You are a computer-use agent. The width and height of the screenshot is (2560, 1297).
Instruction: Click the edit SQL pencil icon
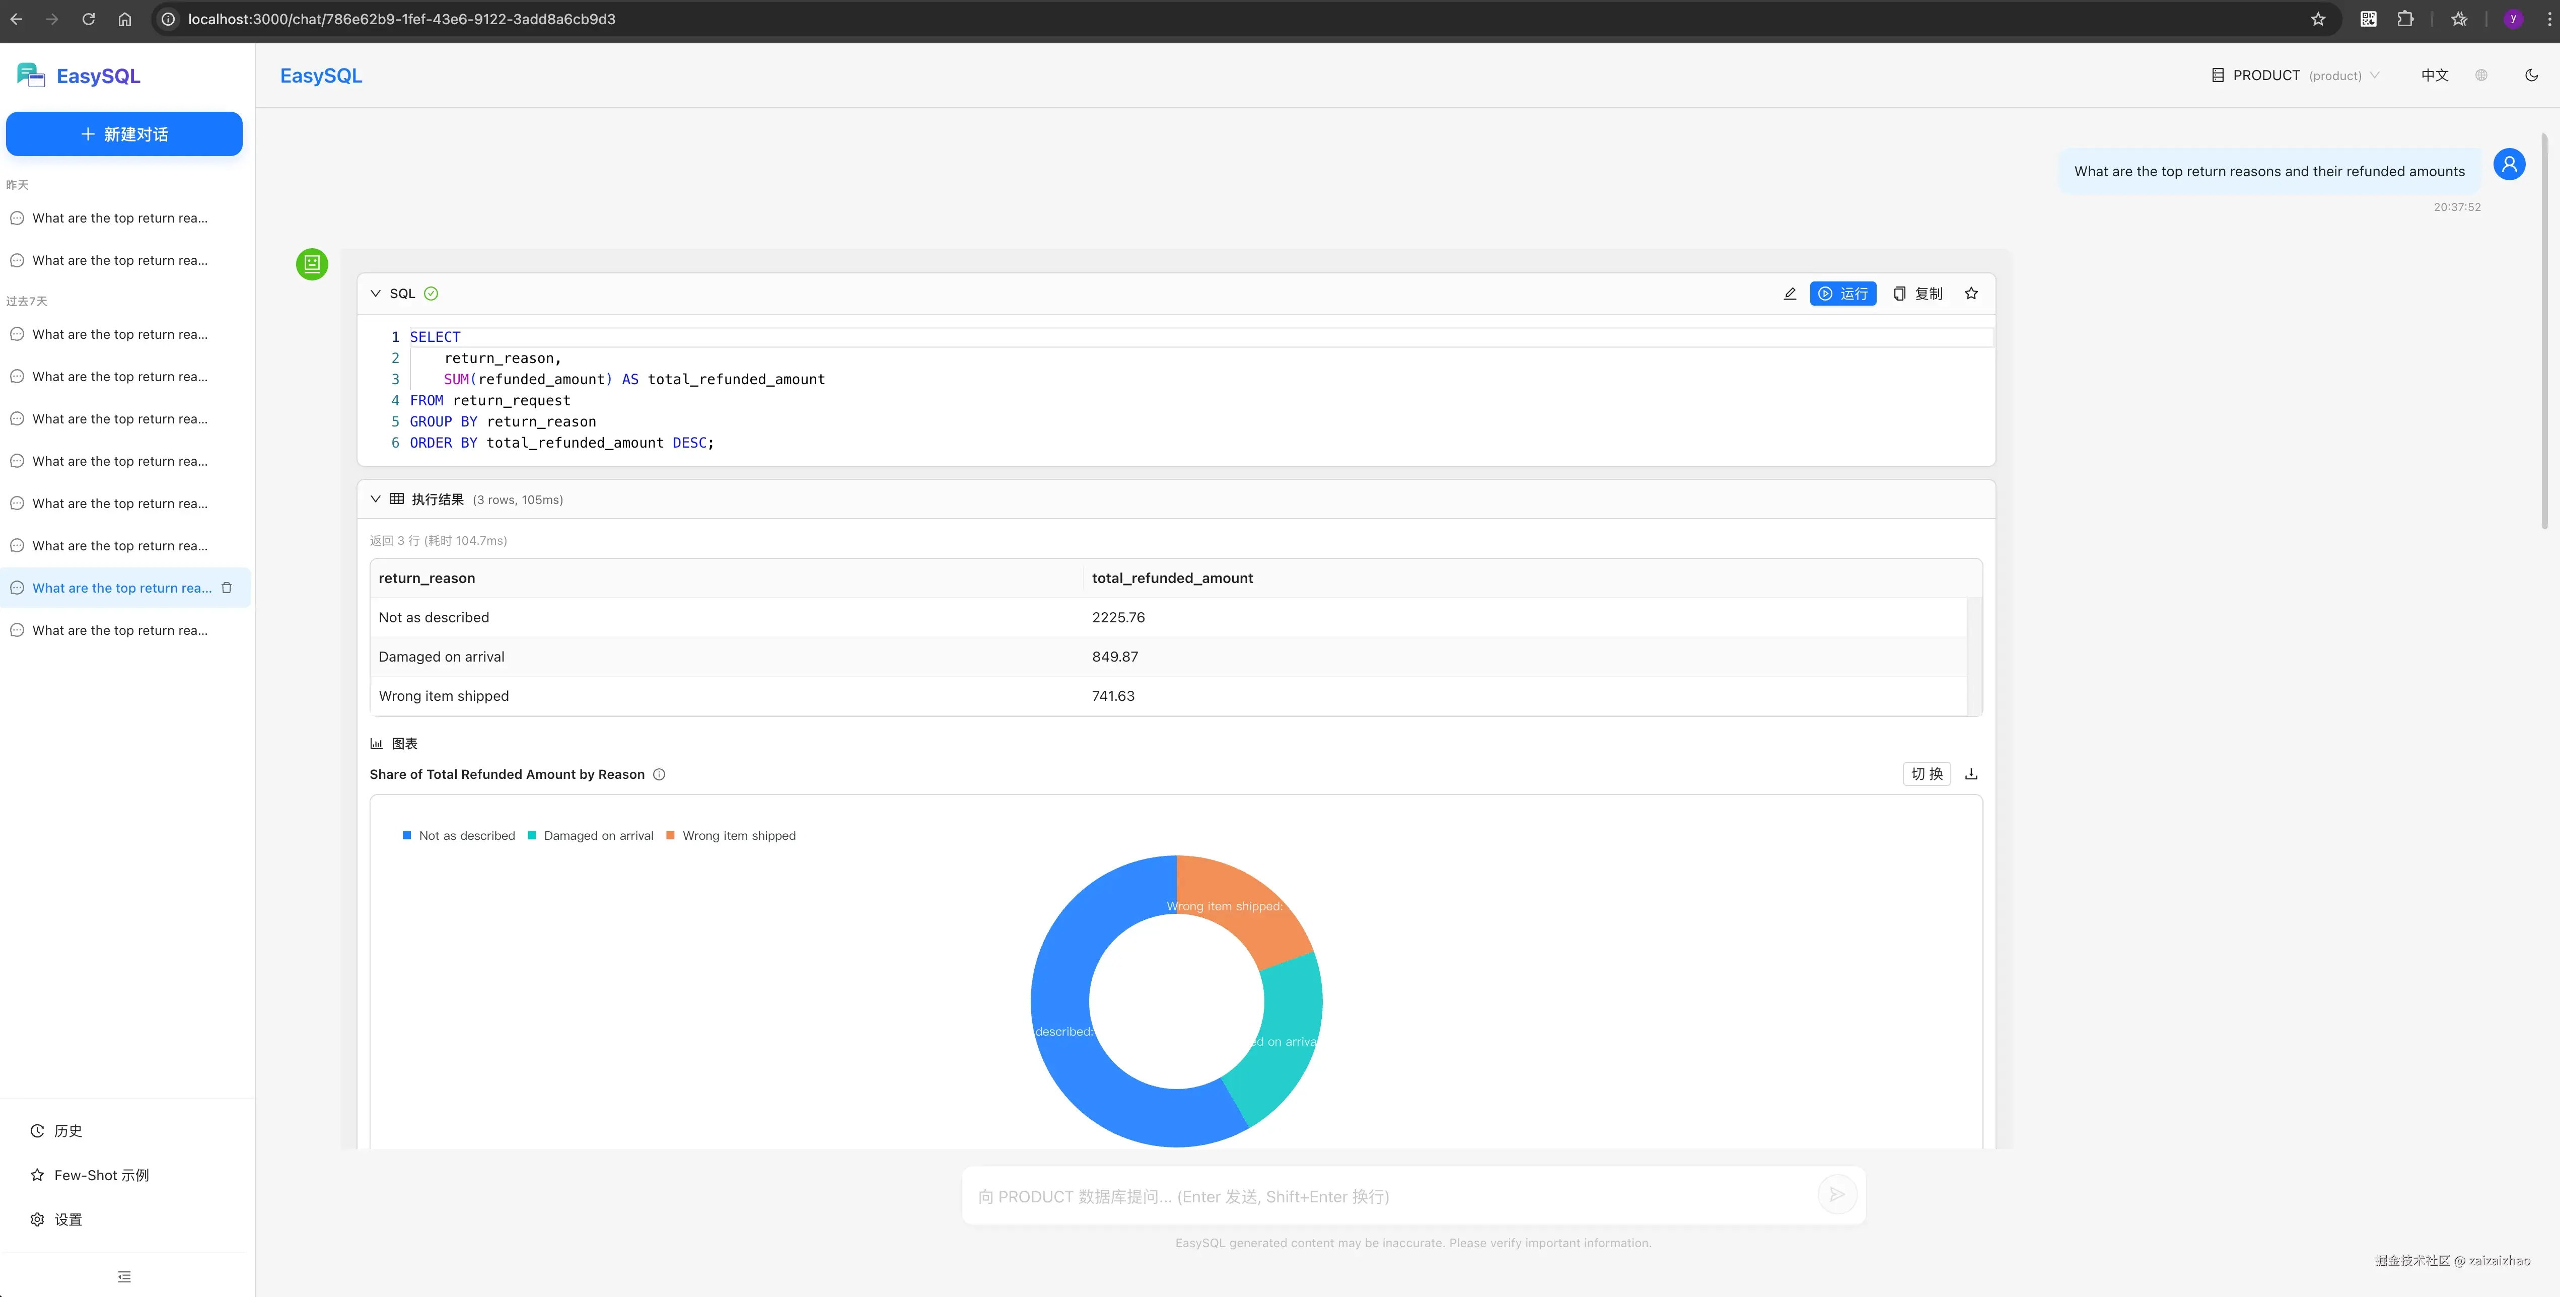coord(1789,293)
